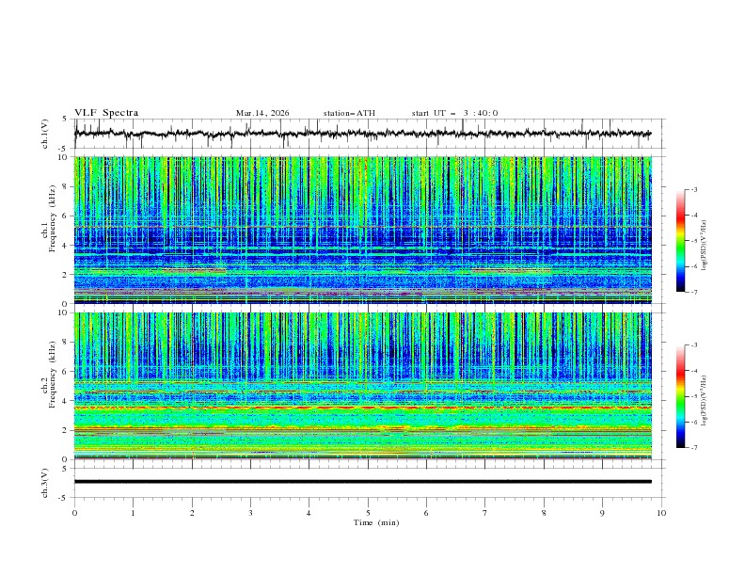
Task: Click the ch.1 spectrogram color scale bar
Action: click(x=680, y=240)
